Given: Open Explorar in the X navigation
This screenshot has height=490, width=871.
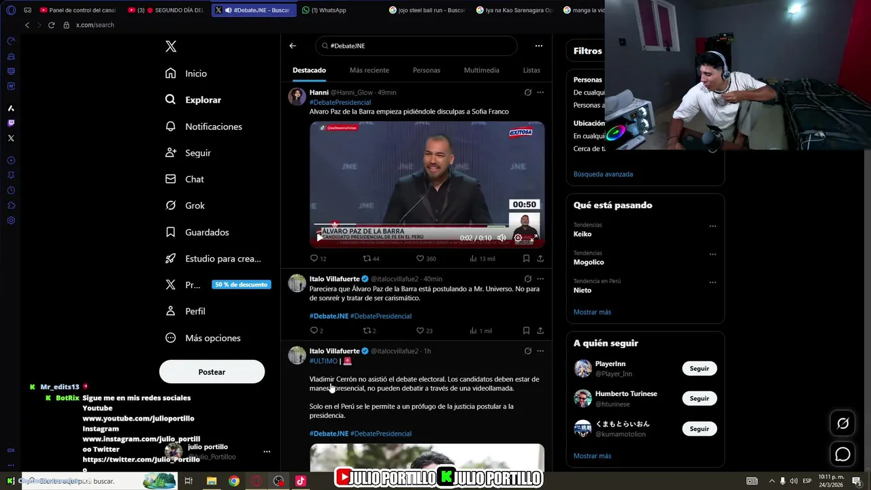Looking at the screenshot, I should click(193, 99).
